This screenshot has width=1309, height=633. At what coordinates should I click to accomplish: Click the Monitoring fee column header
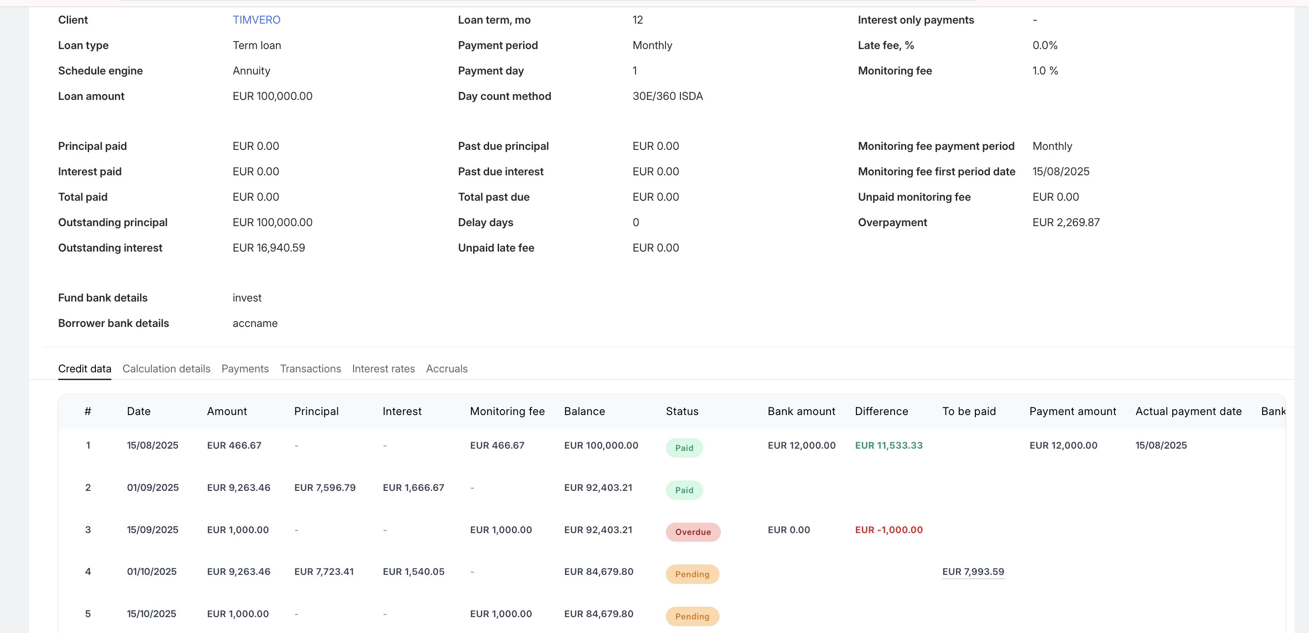point(507,411)
